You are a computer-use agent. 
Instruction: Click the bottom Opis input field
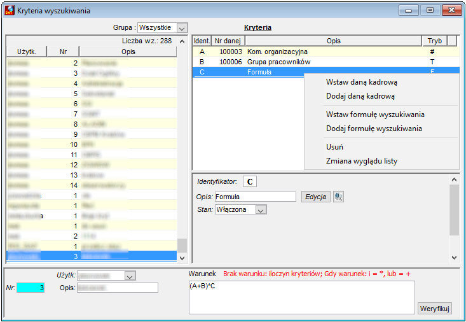click(x=118, y=288)
